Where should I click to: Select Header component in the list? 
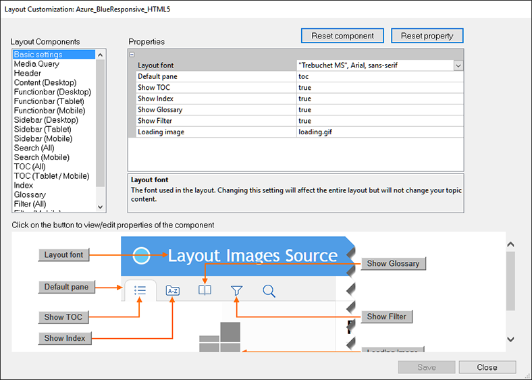coord(28,74)
